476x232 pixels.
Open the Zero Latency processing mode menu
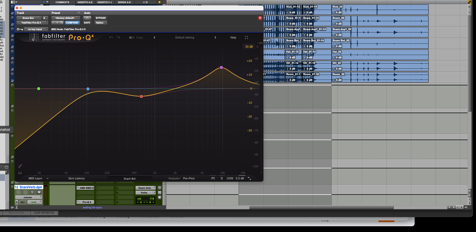click(77, 178)
